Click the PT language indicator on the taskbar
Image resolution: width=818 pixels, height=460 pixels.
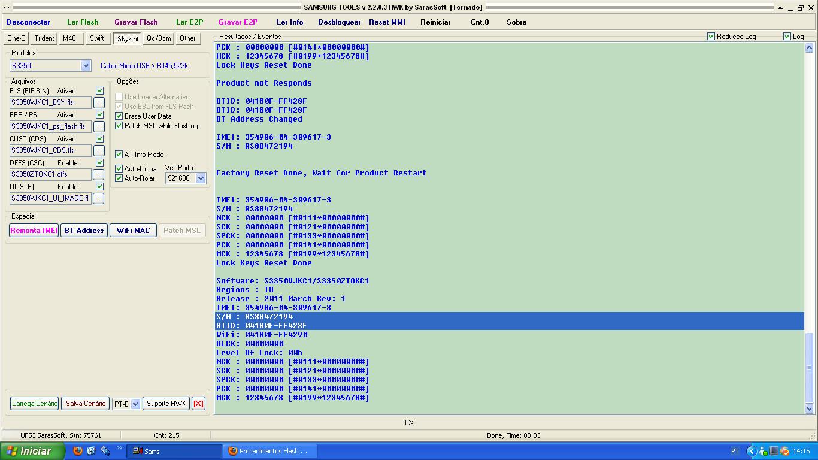[x=735, y=451]
